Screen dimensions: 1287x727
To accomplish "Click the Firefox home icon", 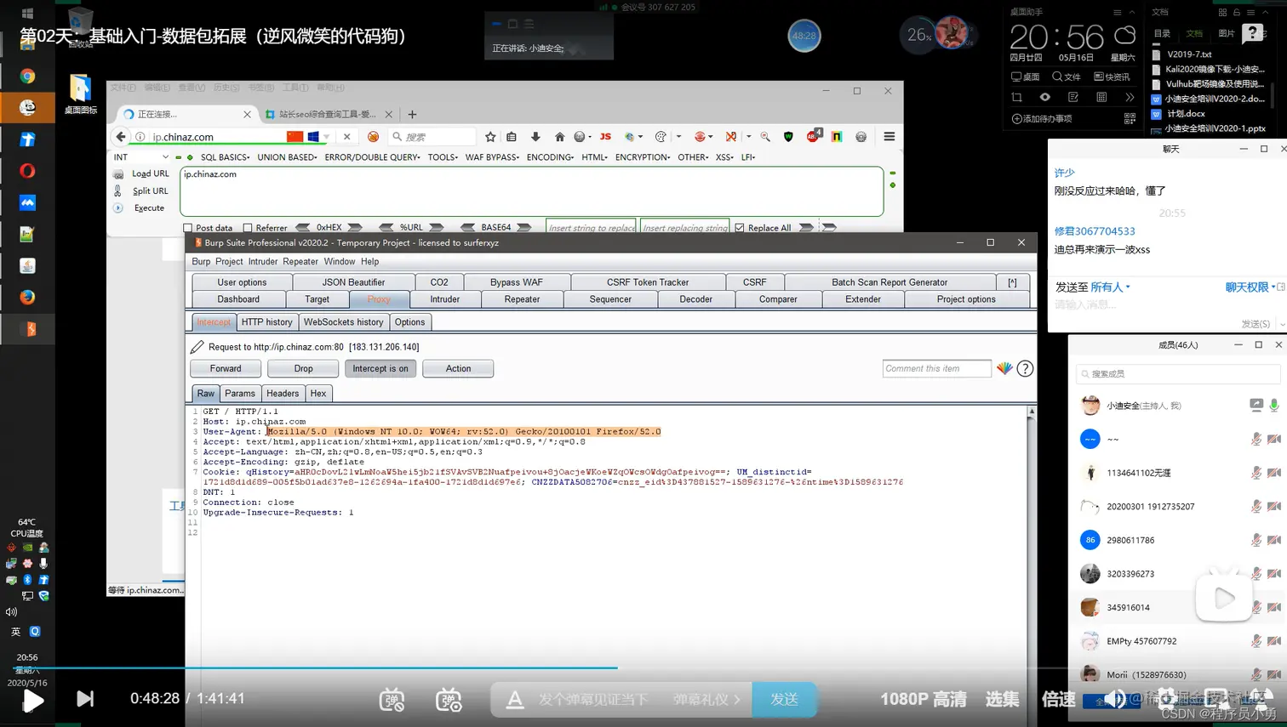I will (559, 137).
